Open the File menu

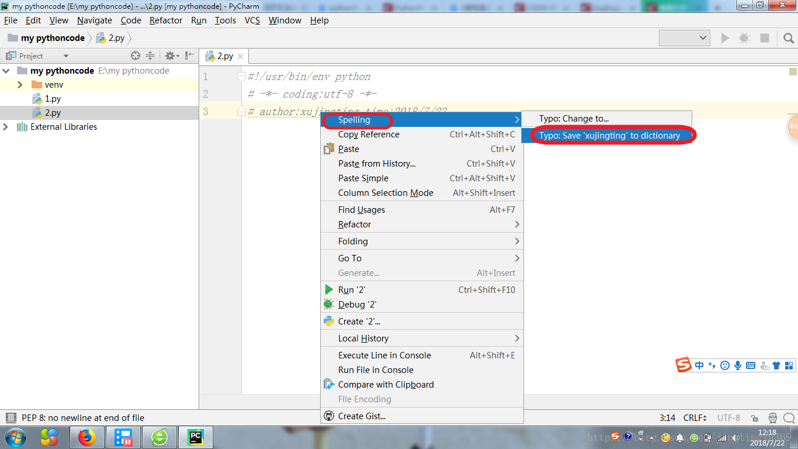(11, 20)
